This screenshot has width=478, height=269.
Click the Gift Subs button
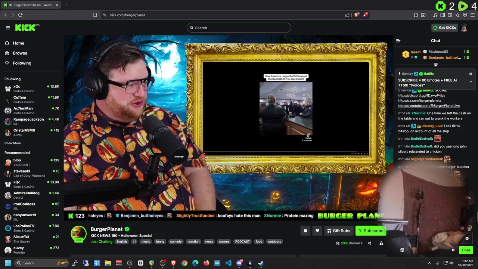[339, 231]
